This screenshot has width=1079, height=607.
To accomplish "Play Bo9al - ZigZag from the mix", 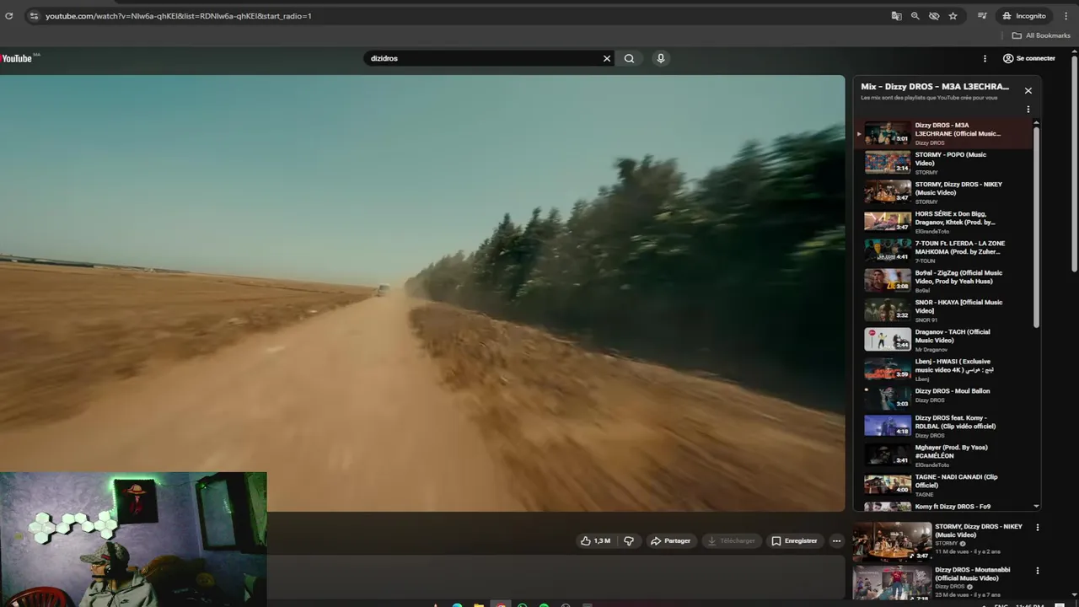I will point(942,281).
